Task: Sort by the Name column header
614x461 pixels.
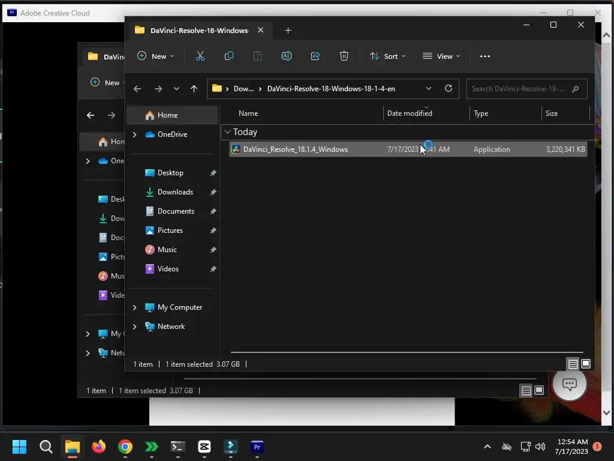Action: 248,113
